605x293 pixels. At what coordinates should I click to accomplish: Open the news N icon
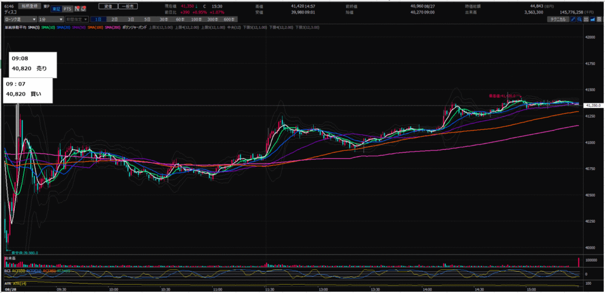tap(76, 9)
